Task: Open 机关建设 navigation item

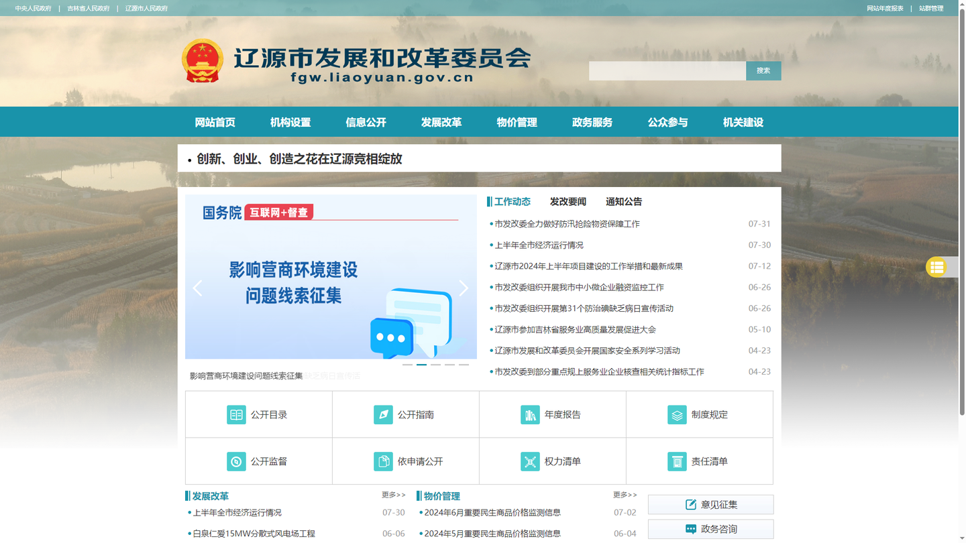Action: point(743,122)
